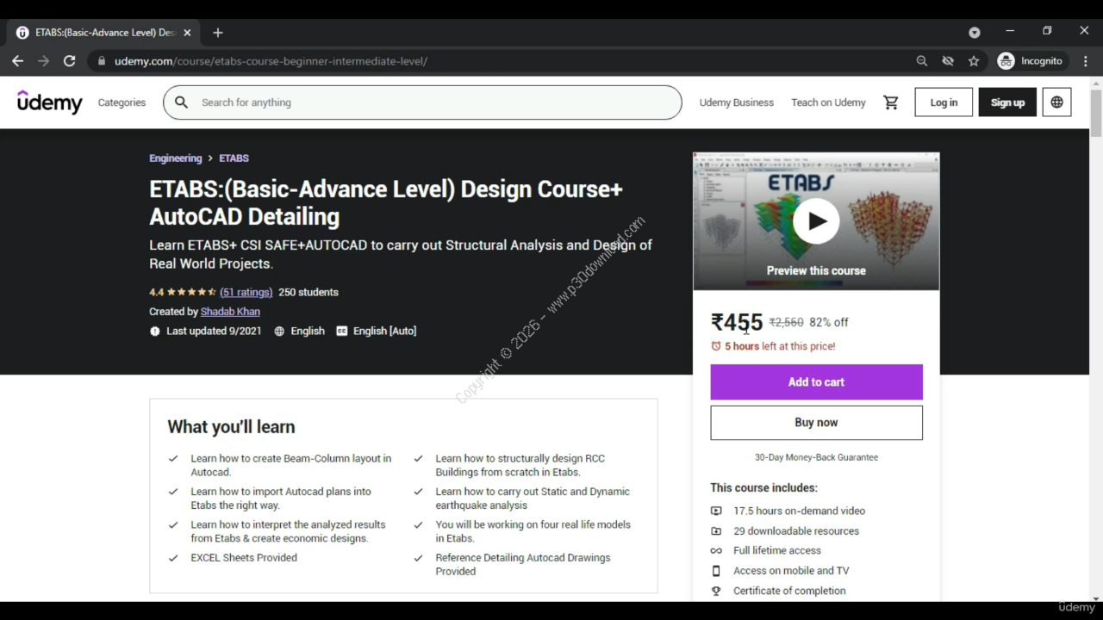Click 'Reference Detailing Autocad Drawings Provided' item

[x=523, y=565]
